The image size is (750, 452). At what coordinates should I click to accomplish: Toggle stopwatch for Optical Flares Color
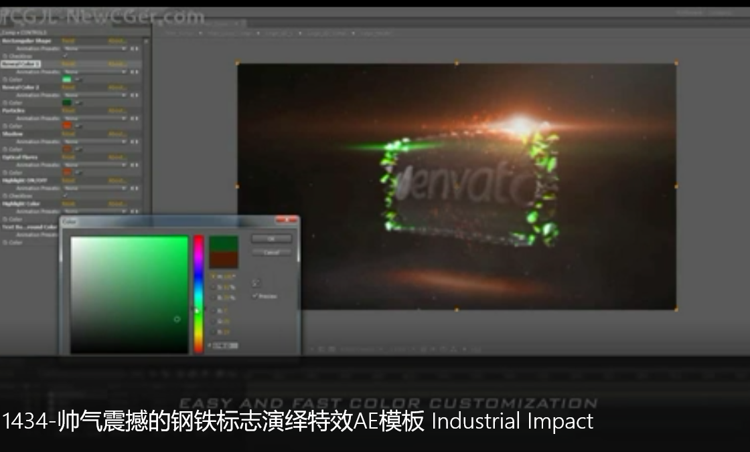5,173
